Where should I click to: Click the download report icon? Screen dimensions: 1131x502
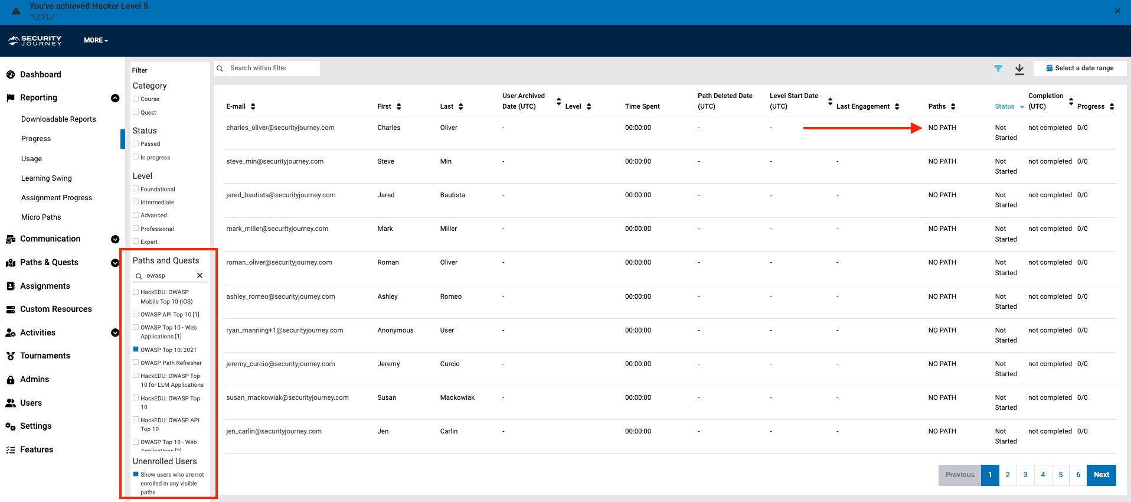click(1019, 69)
